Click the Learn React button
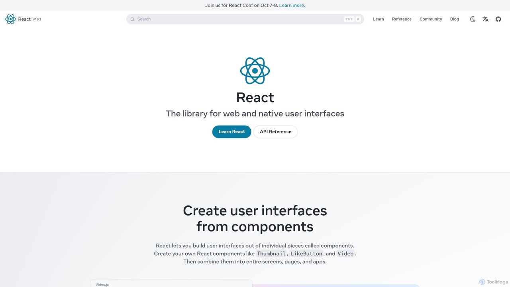Screen dimensions: 510x287 pos(231,132)
